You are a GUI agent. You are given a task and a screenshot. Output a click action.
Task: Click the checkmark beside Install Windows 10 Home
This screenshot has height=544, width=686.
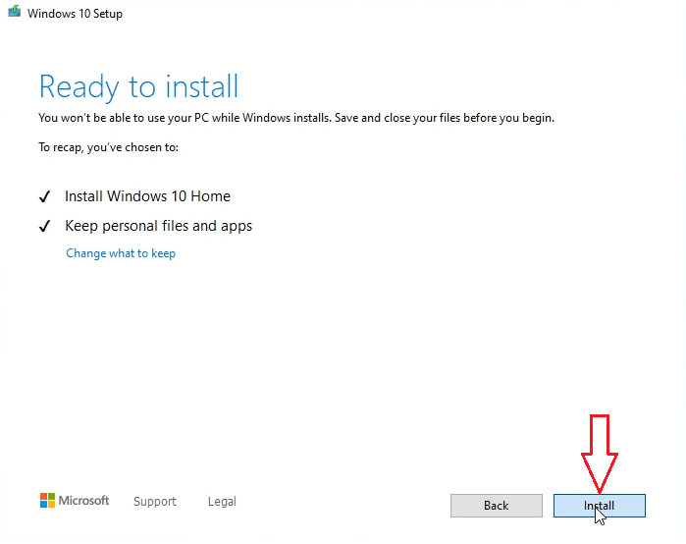(44, 196)
